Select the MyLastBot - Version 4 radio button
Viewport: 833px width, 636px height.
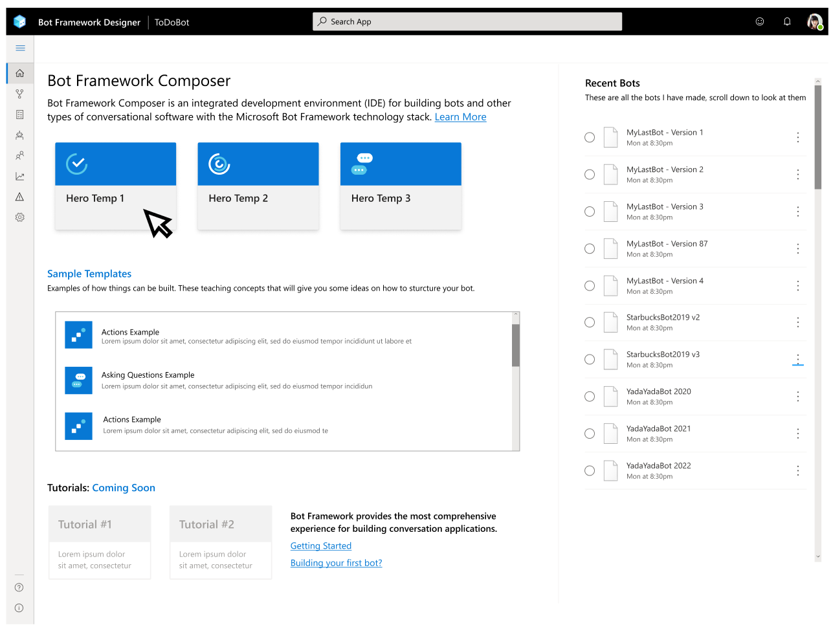point(590,286)
